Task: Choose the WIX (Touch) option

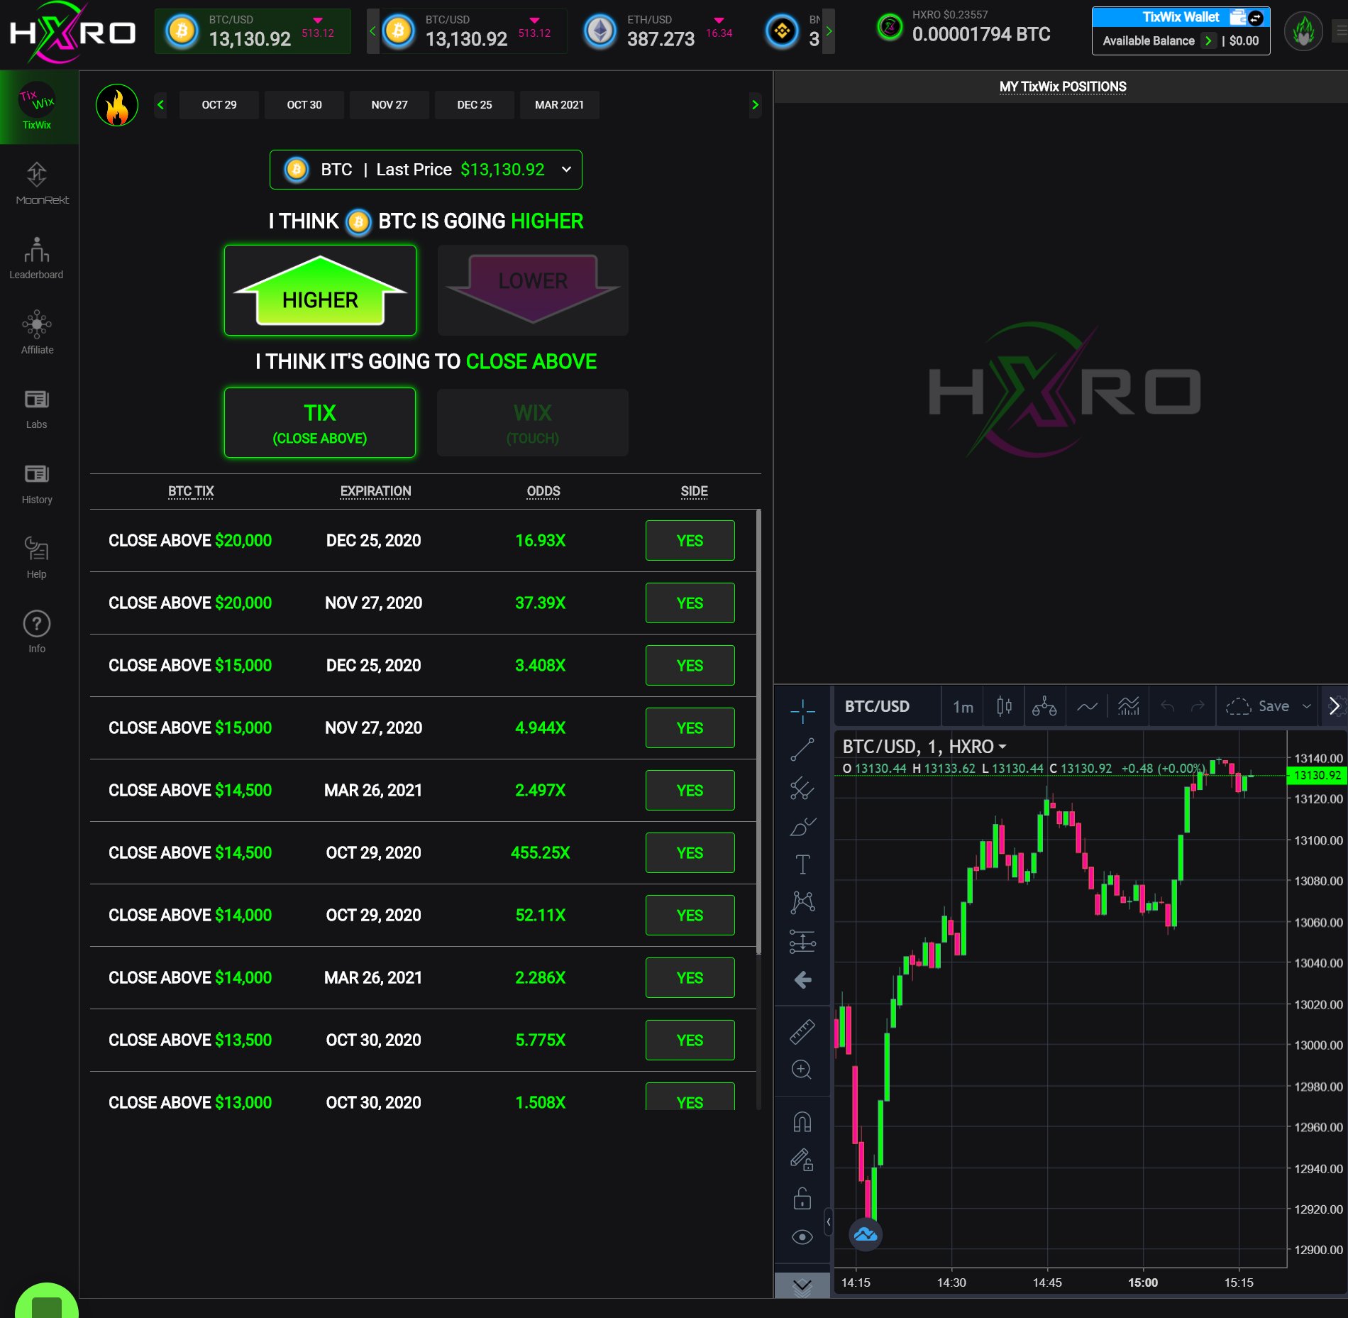Action: (x=533, y=423)
